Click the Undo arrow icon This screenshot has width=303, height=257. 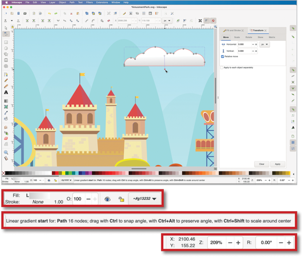[49, 13]
